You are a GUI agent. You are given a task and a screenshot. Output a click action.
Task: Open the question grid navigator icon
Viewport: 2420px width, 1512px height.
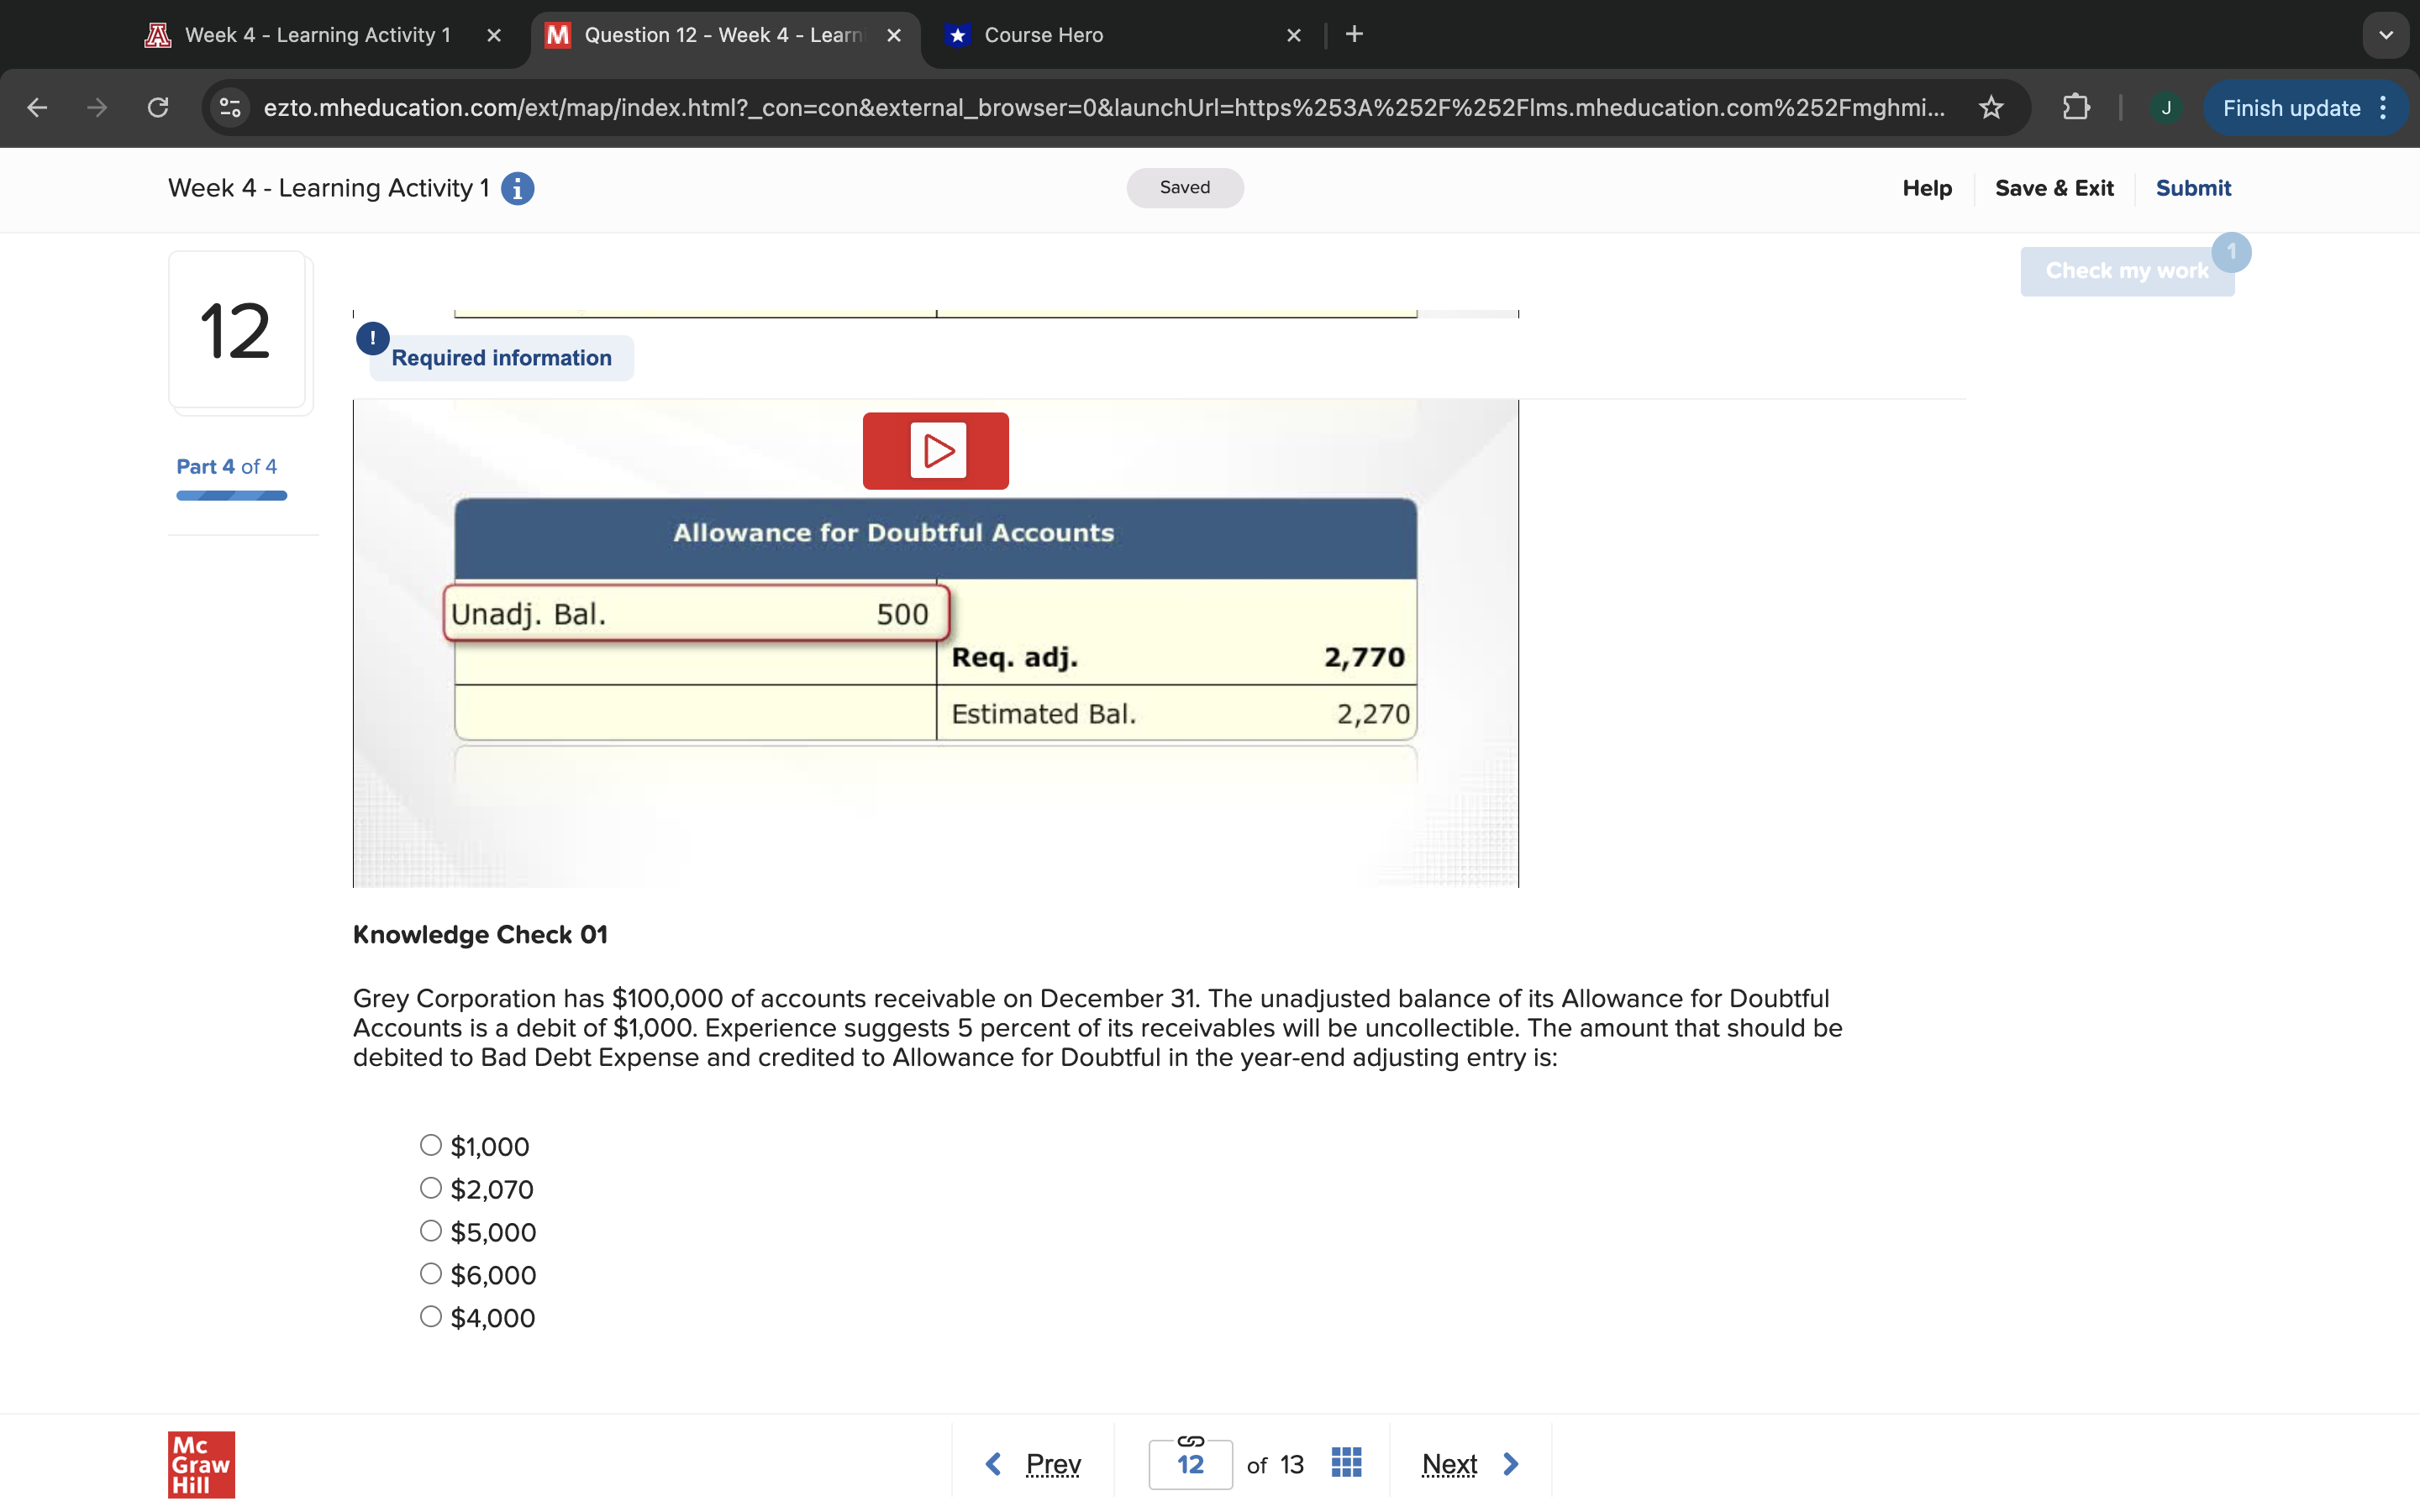tap(1346, 1463)
